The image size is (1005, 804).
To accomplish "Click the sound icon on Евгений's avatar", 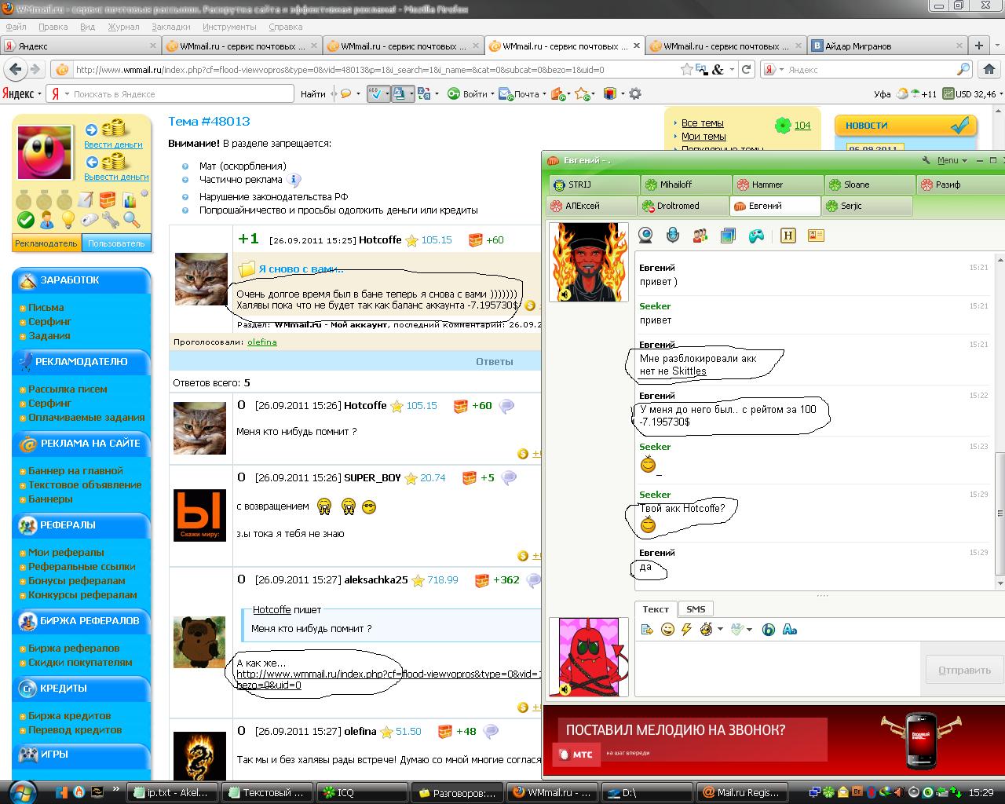I will pyautogui.click(x=565, y=294).
